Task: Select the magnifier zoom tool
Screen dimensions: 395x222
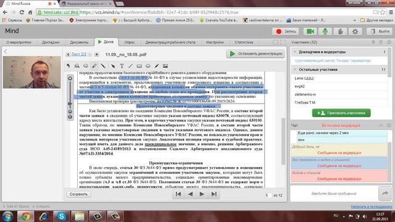Action: pos(77,66)
